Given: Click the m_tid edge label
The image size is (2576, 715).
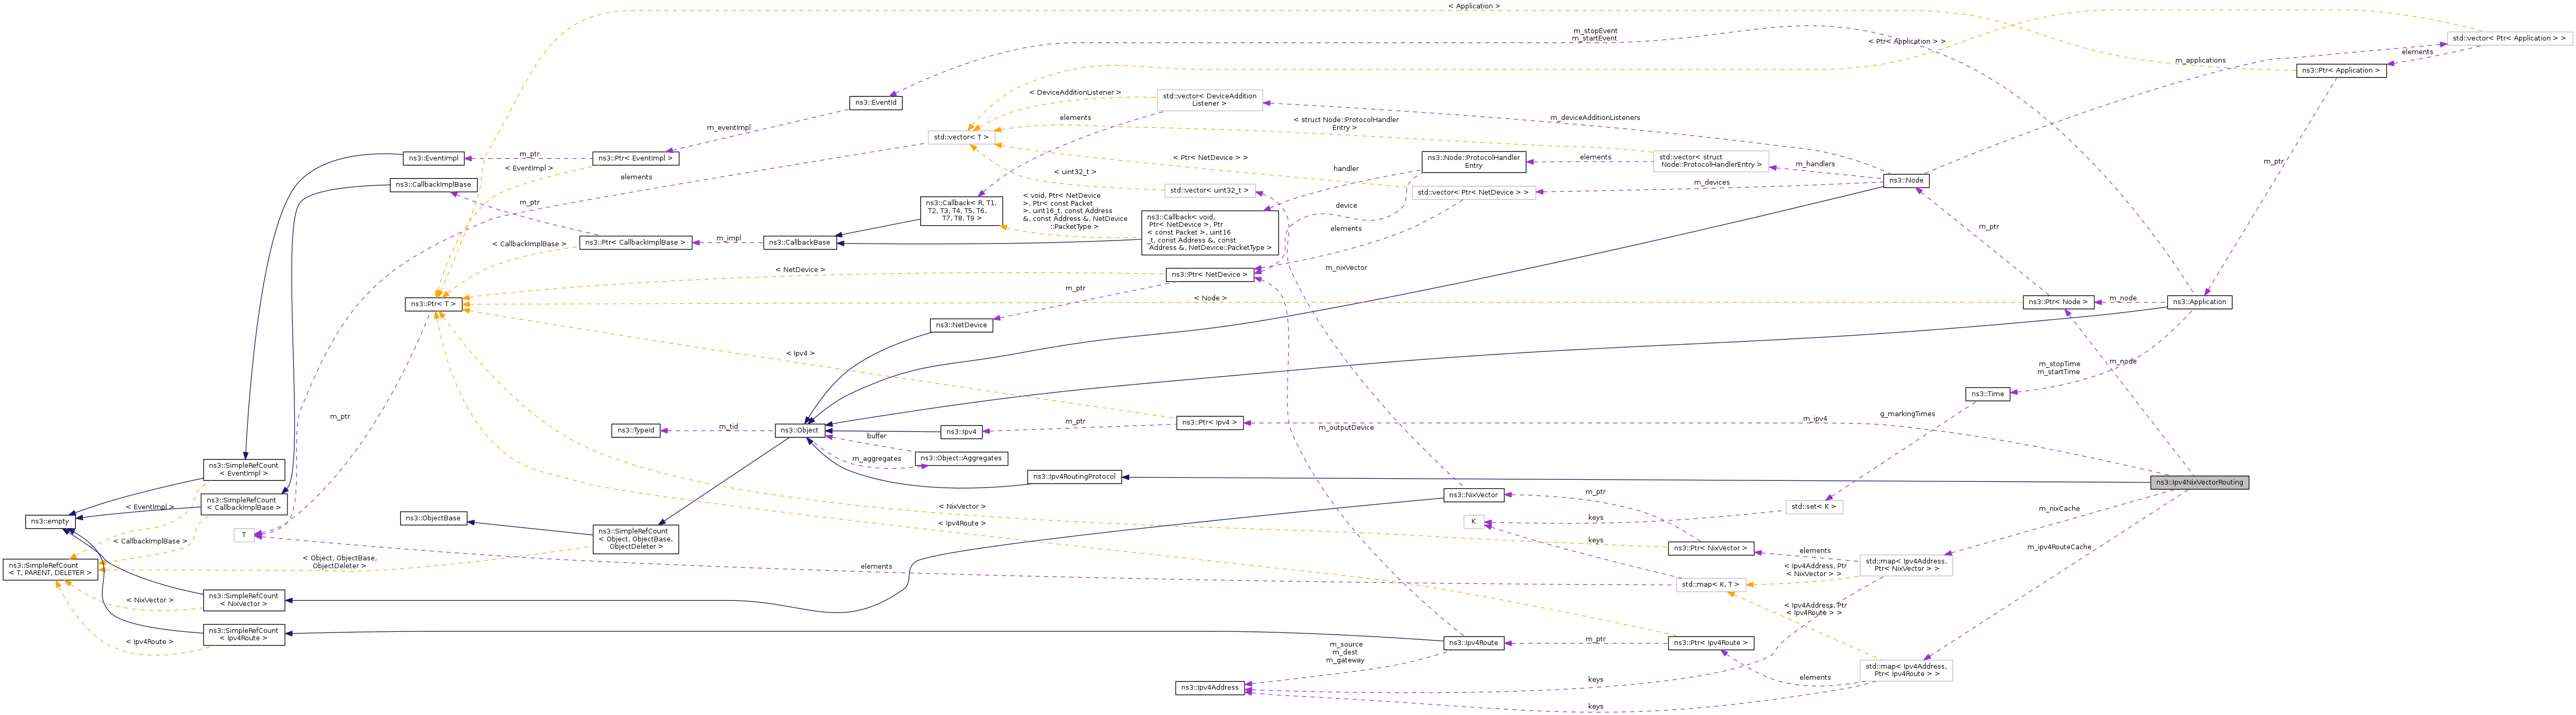Looking at the screenshot, I should click(728, 426).
